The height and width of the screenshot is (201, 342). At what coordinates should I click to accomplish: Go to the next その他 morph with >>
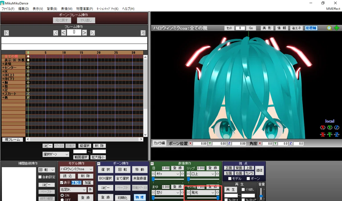click(217, 192)
